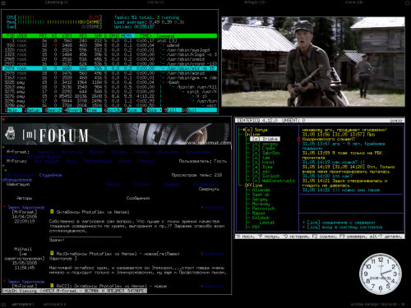Click the small red marker atop the browser window
Screen dimensions: 411x308
click(x=3, y=119)
